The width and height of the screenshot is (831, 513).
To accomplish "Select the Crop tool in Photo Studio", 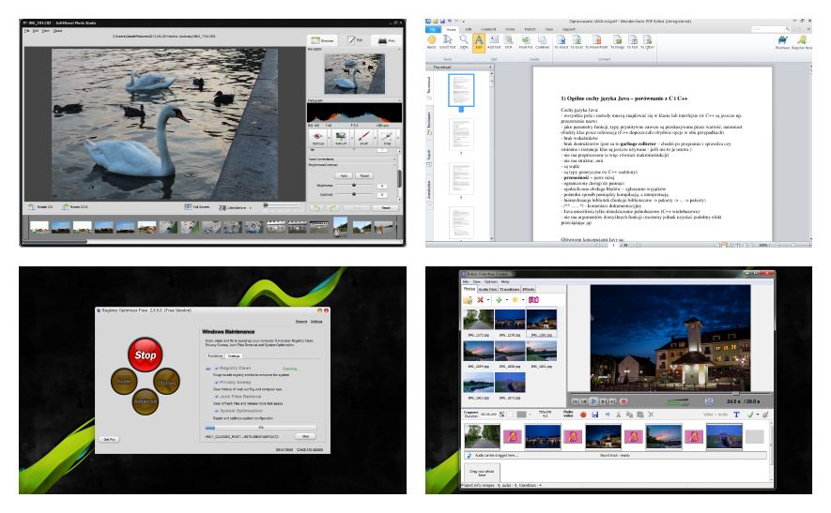I will coord(387,137).
